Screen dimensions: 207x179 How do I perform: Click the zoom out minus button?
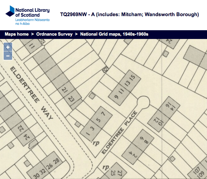[8, 56]
